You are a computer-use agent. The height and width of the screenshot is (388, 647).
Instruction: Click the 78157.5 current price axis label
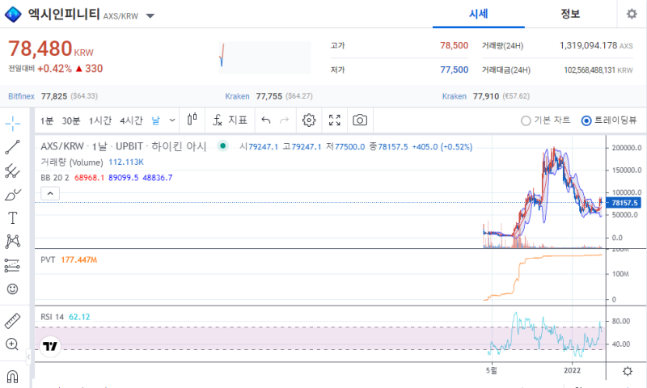[x=624, y=203]
